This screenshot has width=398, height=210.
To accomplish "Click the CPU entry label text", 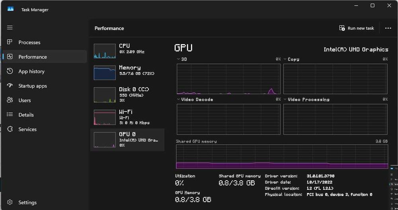I will [124, 46].
